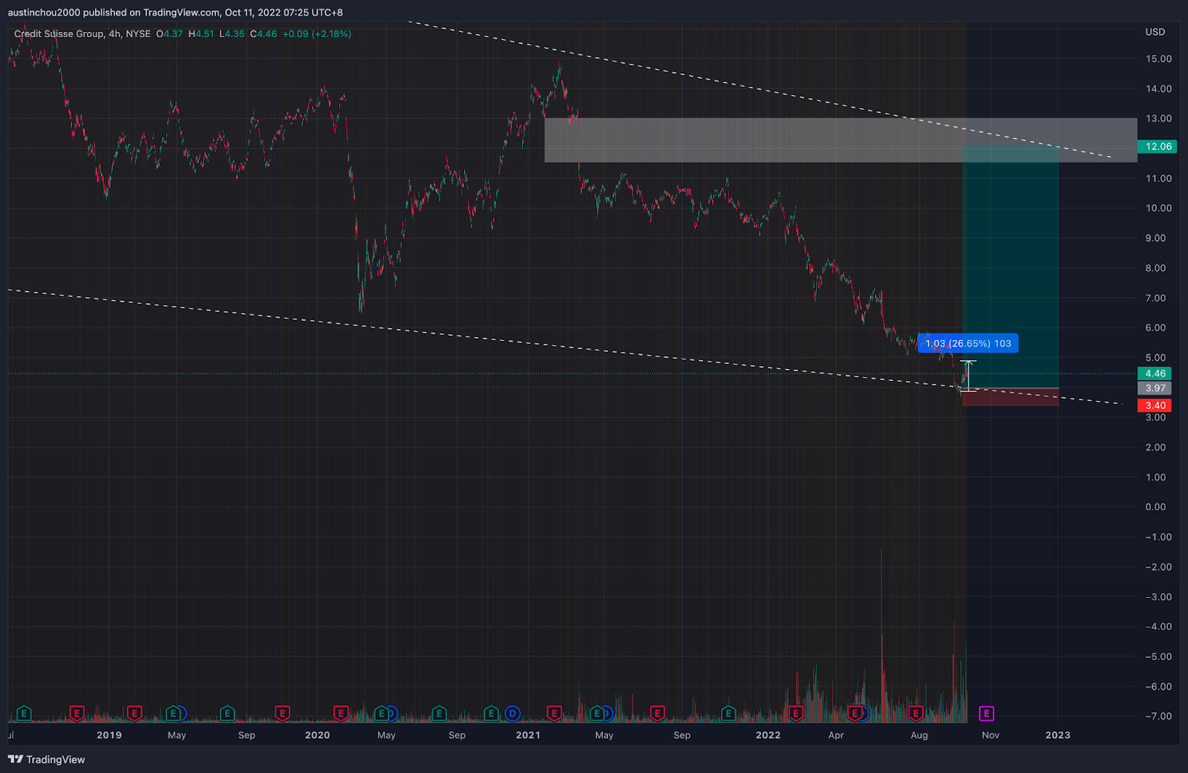Viewport: 1188px width, 773px height.
Task: Click the 4h interval in the chart legend
Action: 114,33
